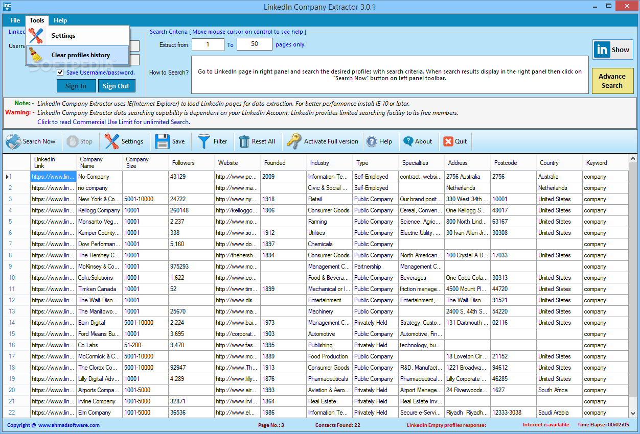Toggle Save Username/password checkbox
640x434 pixels.
tap(60, 72)
